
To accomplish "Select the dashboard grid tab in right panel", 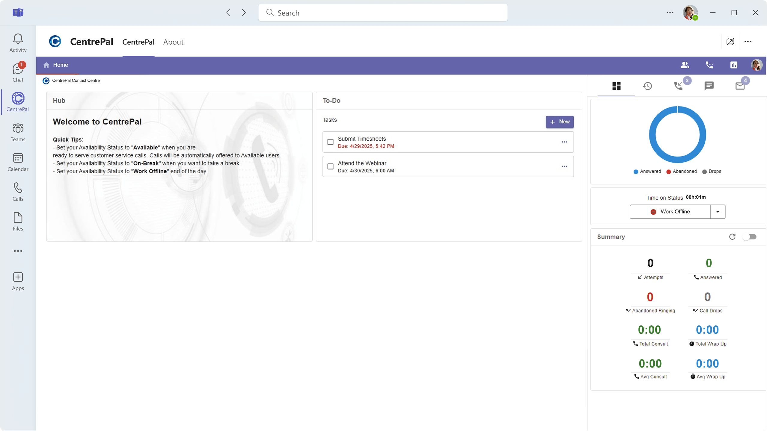I will (x=616, y=86).
